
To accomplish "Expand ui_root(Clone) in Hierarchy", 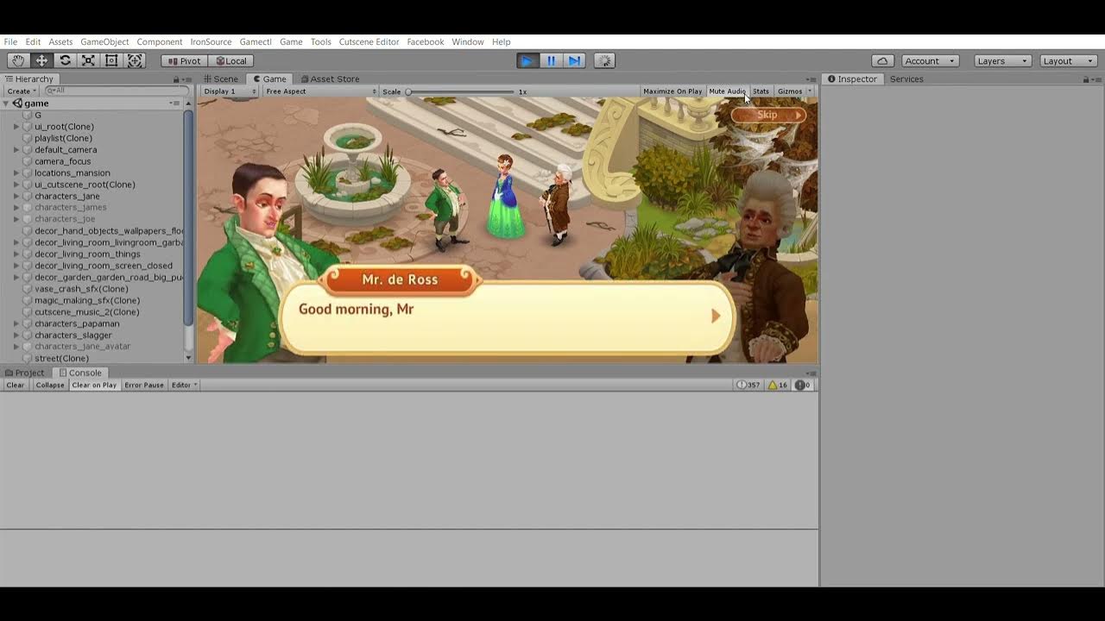I will pyautogui.click(x=16, y=127).
